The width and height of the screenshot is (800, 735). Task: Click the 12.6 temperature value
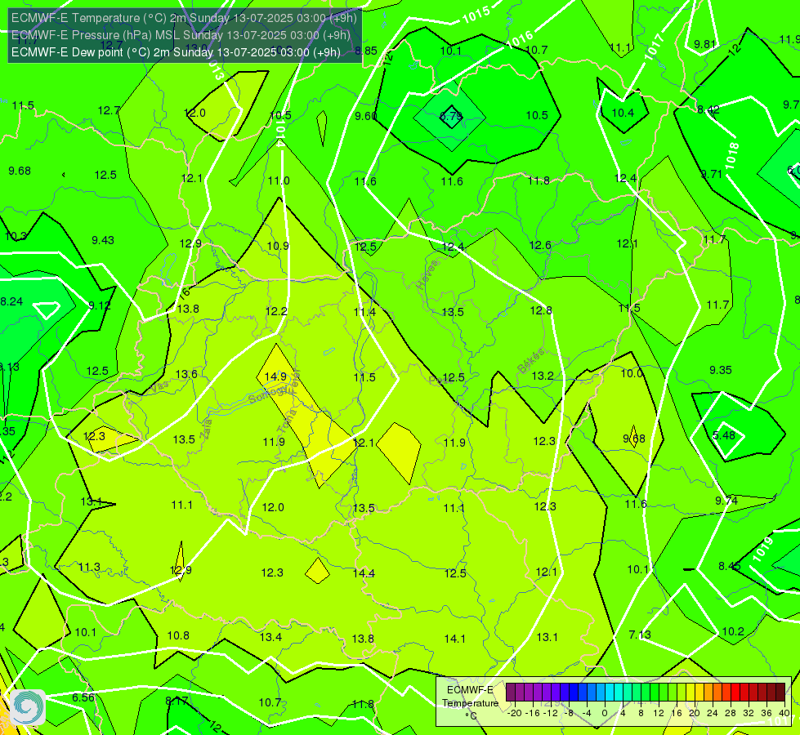click(x=540, y=245)
